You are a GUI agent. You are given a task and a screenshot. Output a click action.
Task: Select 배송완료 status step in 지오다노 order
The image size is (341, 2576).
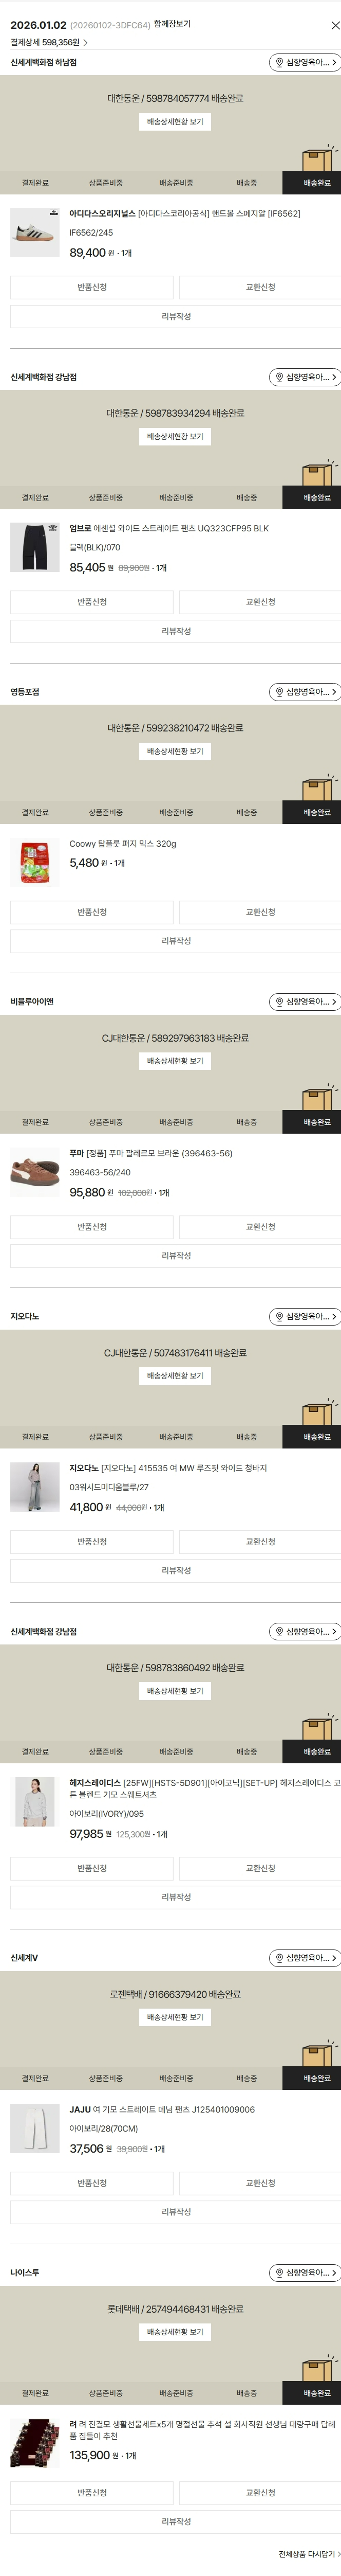(x=316, y=1437)
